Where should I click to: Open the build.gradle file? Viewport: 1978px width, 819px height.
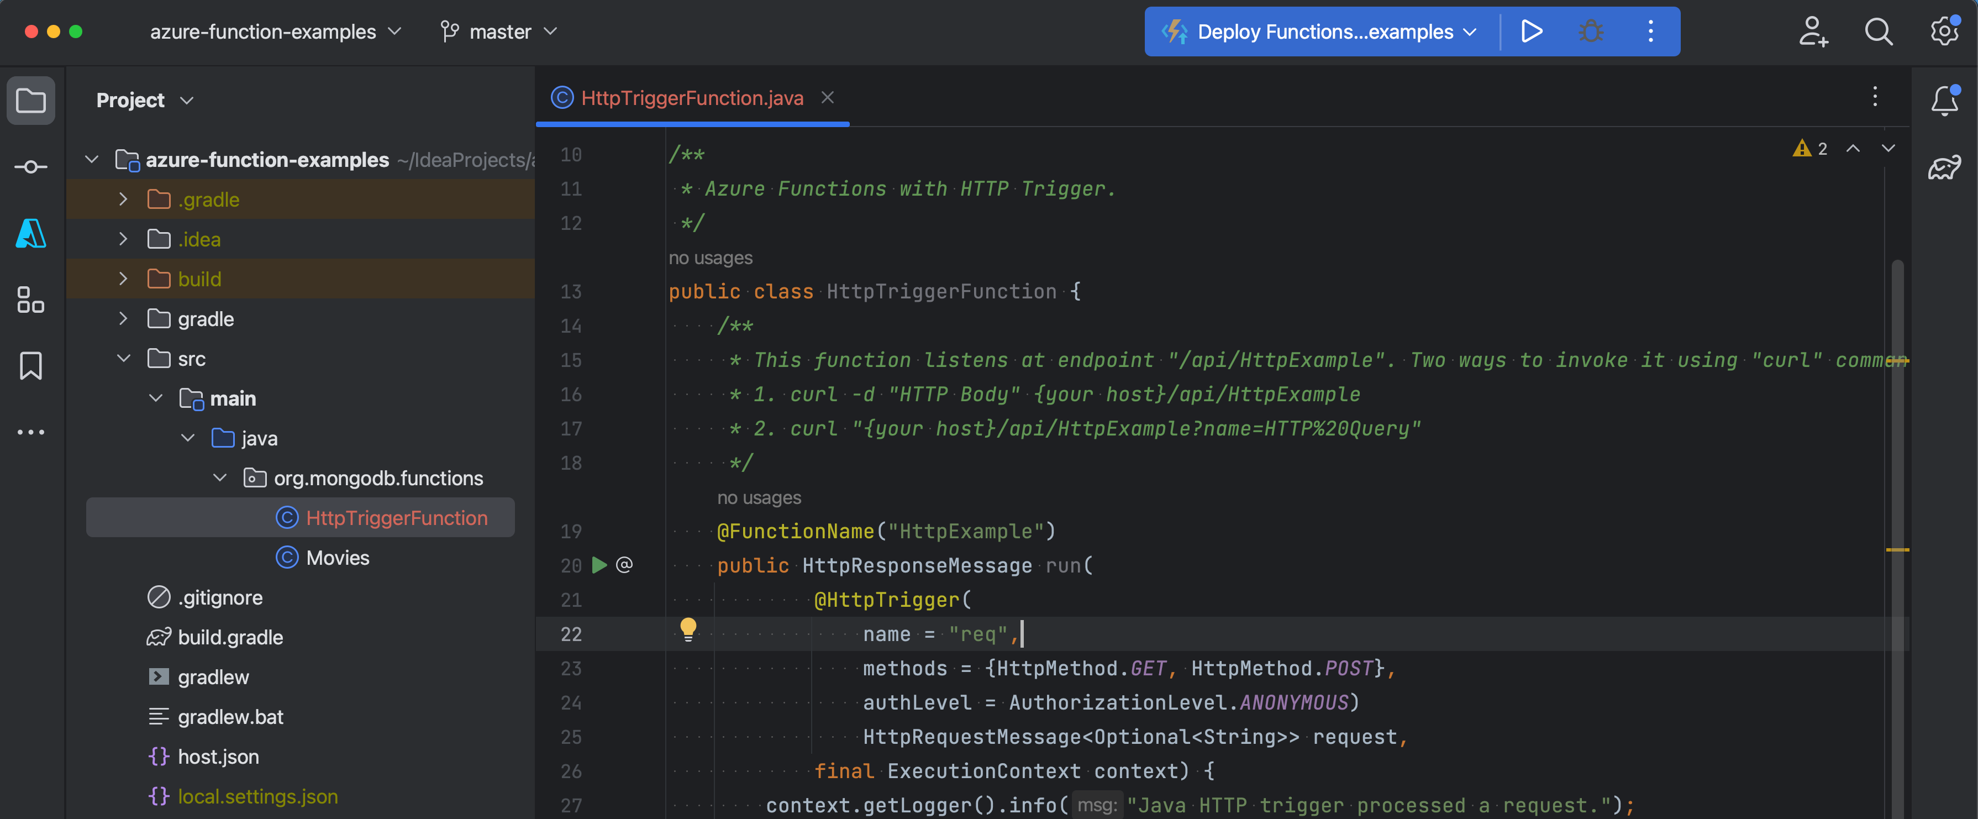coord(230,638)
